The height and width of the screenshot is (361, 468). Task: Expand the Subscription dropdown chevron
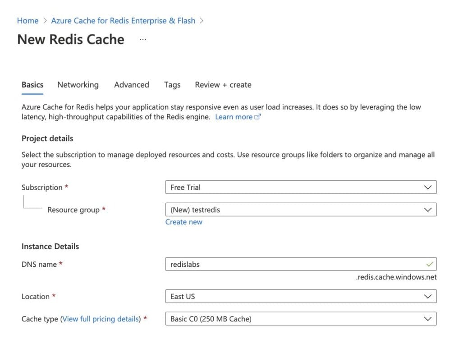pos(427,187)
